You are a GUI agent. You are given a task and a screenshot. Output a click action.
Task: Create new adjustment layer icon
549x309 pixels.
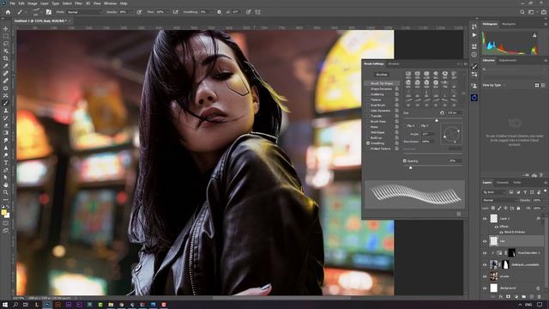coord(516,297)
